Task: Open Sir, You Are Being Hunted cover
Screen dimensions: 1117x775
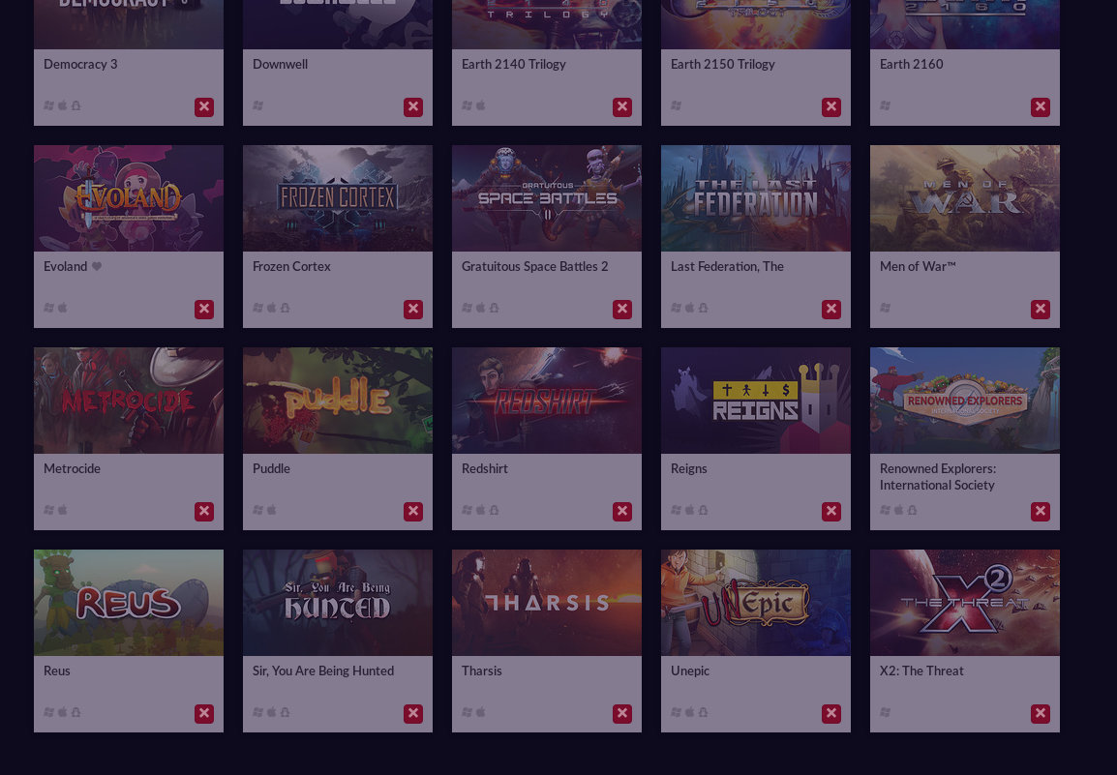Action: 338,603
